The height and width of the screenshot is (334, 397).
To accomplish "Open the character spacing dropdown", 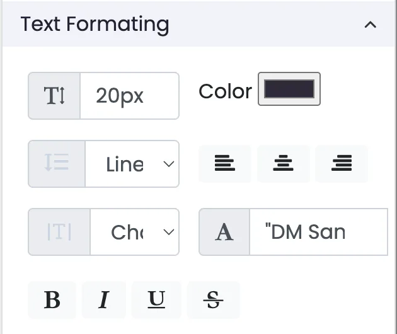I will pos(134,232).
